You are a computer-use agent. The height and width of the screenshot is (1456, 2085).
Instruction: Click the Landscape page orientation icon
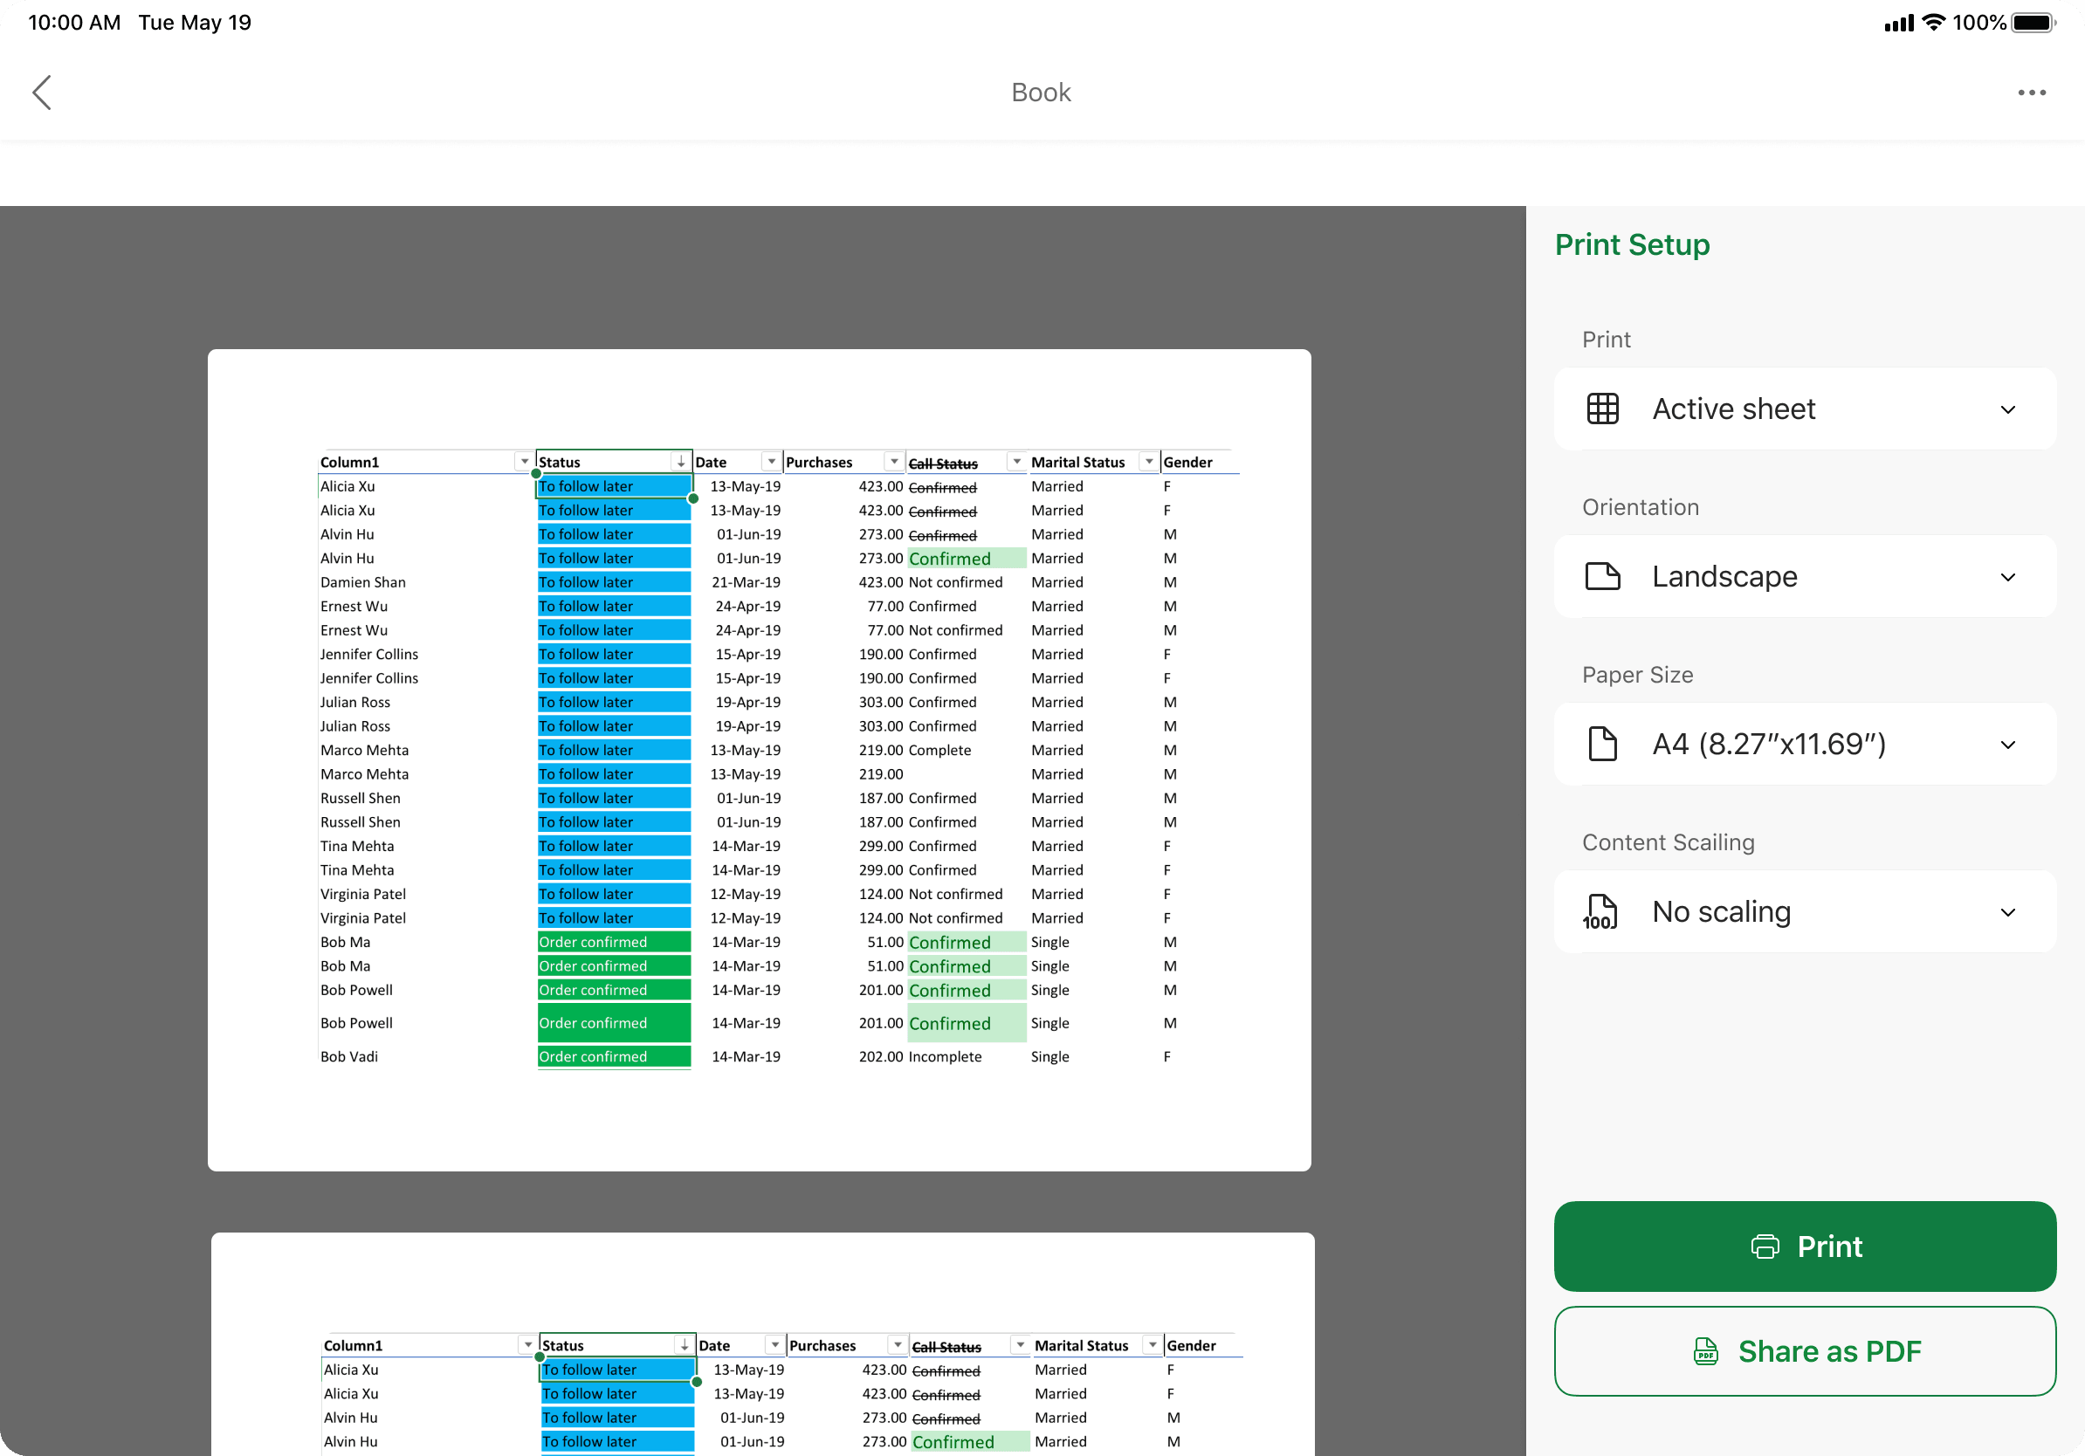[x=1602, y=576]
